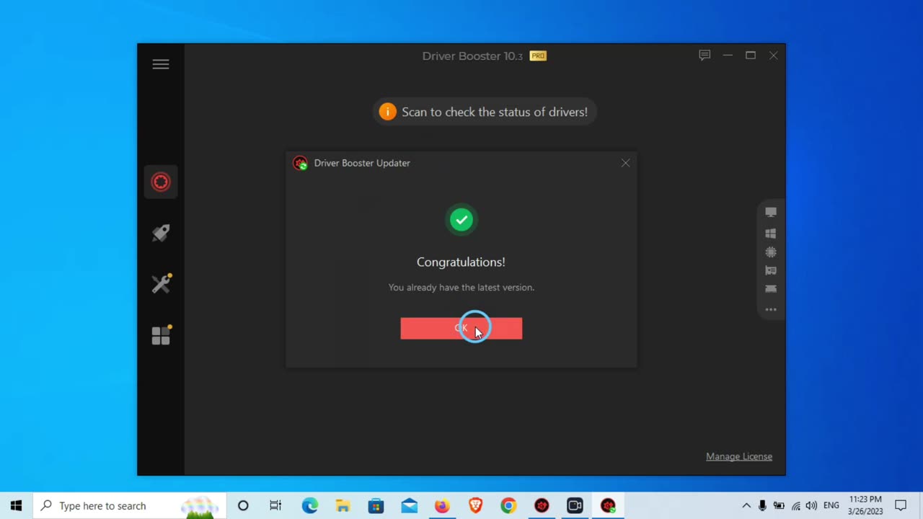Image resolution: width=923 pixels, height=519 pixels.
Task: Click the taskbar search box
Action: pyautogui.click(x=130, y=505)
